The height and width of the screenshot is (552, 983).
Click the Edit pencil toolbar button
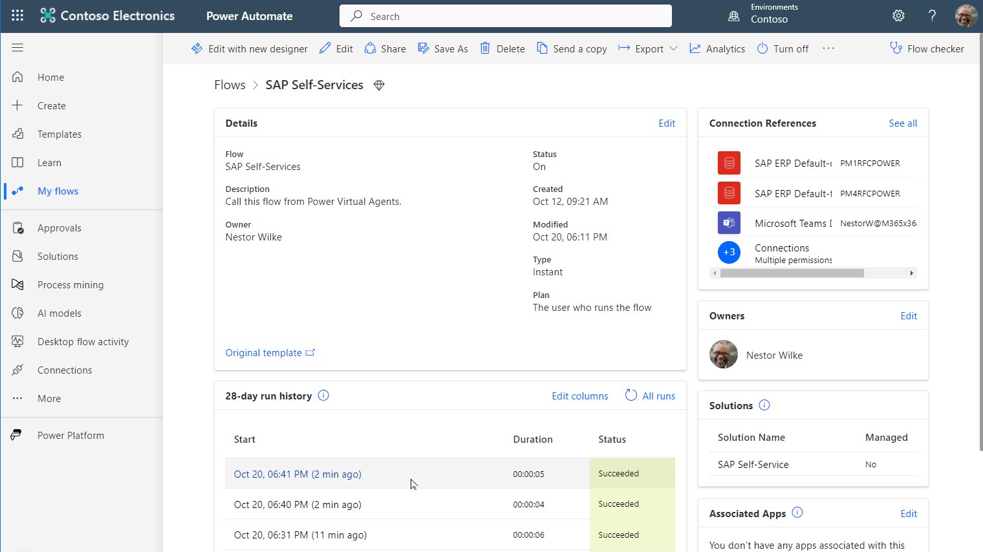336,48
